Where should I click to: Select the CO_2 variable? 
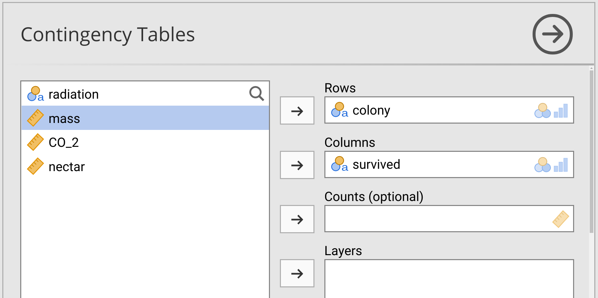(64, 143)
